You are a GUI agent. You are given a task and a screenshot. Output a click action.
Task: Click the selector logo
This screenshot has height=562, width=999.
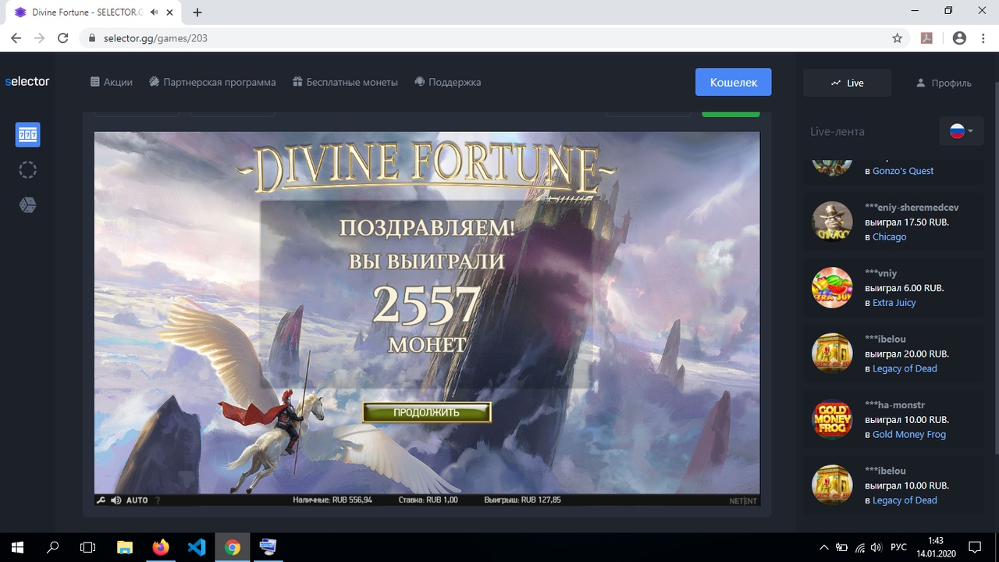pyautogui.click(x=27, y=81)
